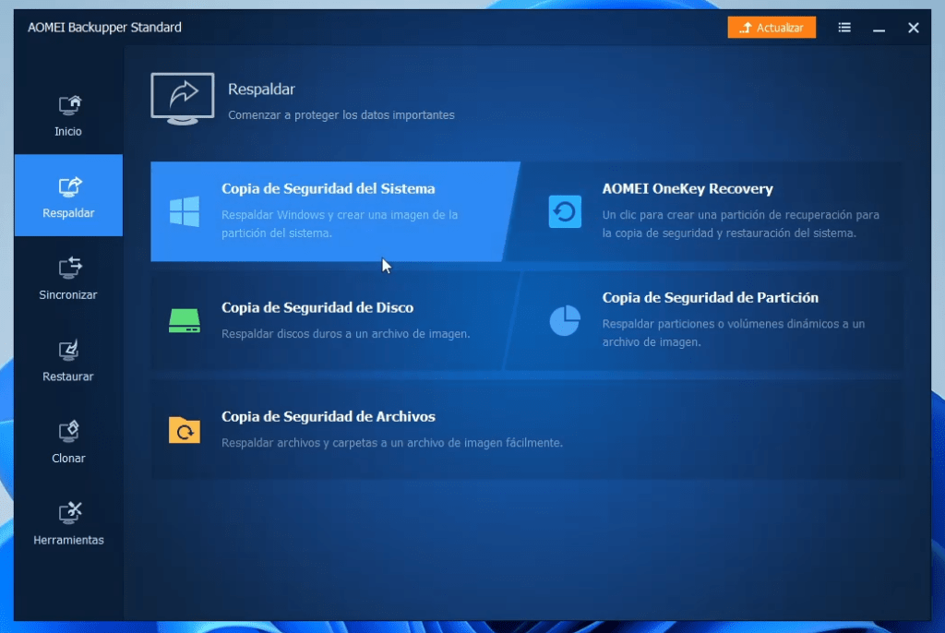Open the Restaurar restore icon
Image resolution: width=945 pixels, height=633 pixels.
pyautogui.click(x=69, y=351)
